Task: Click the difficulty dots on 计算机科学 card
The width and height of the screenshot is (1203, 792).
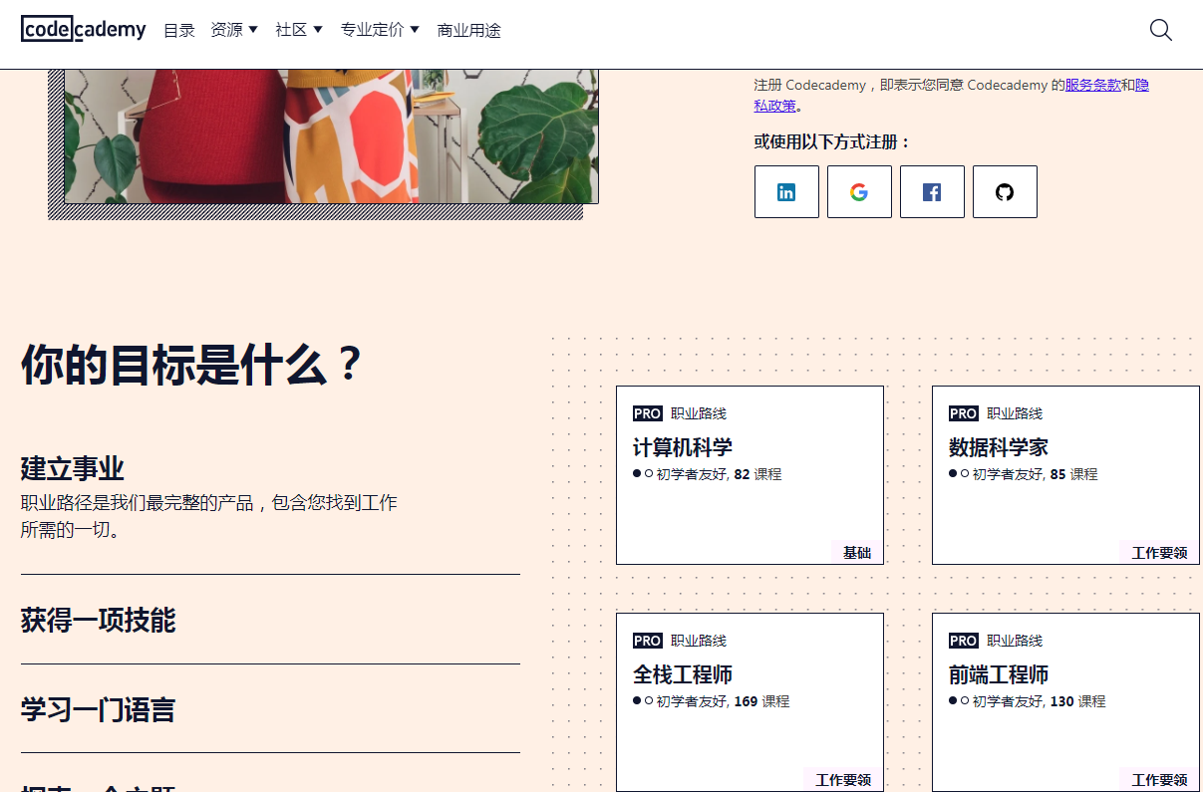Action: click(643, 474)
